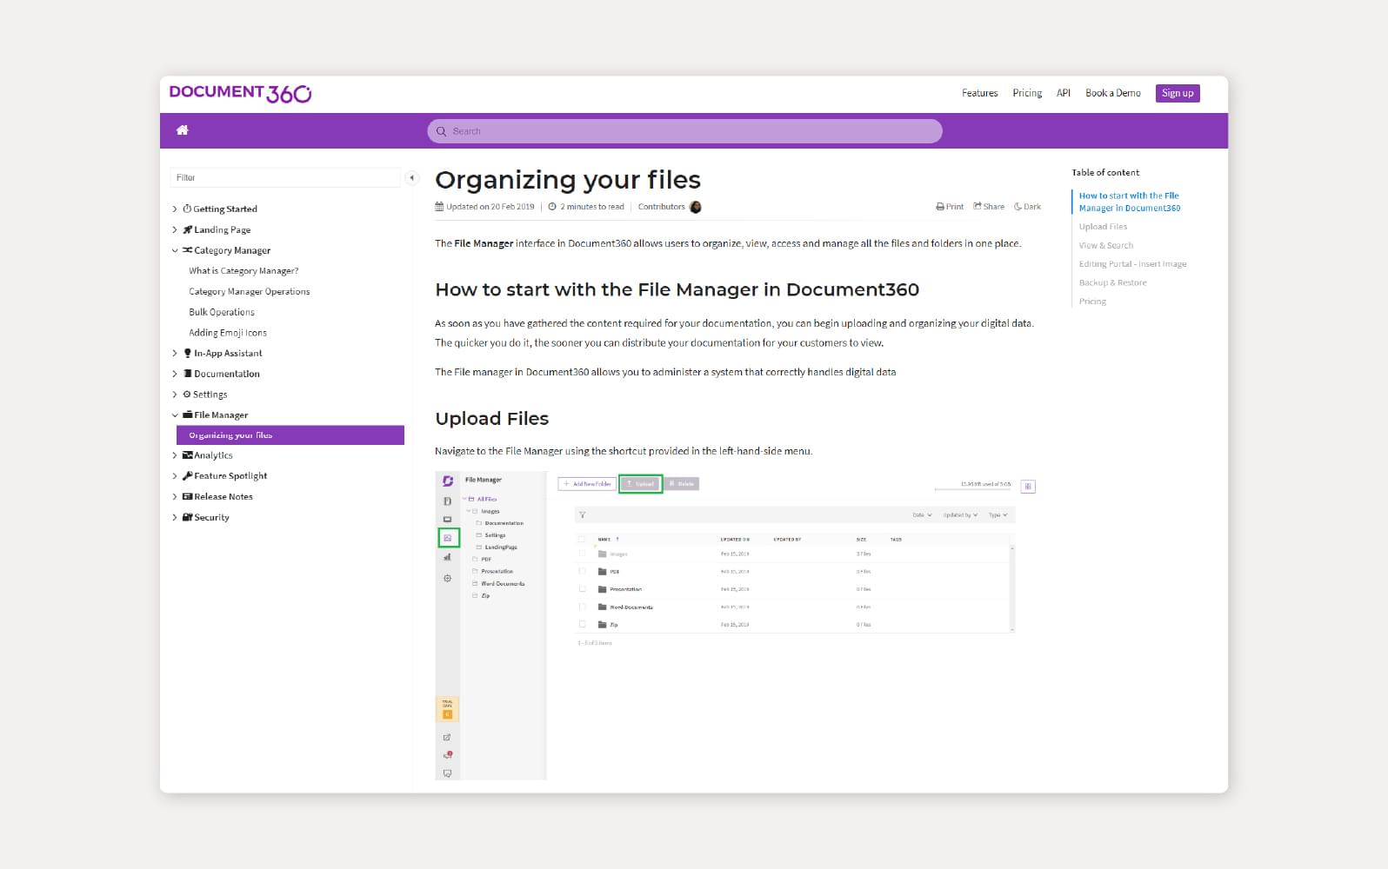This screenshot has height=869, width=1388.
Task: Click the Document360 logo
Action: (240, 93)
